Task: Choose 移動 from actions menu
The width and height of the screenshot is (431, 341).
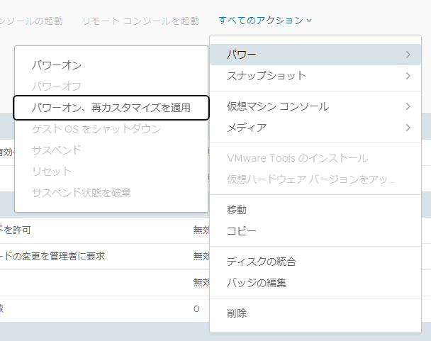Action: click(315, 210)
